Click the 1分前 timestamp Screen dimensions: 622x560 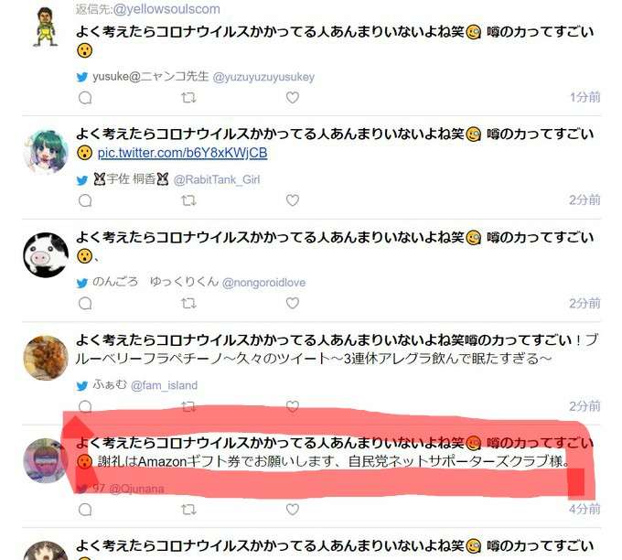[x=584, y=97]
